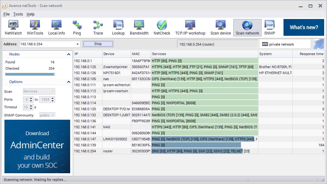Image resolution: width=327 pixels, height=184 pixels.
Task: Click the Address input field
Action: [x=48, y=44]
